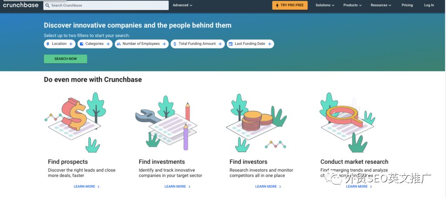Click the TRY PRO FREE button

(x=290, y=5)
